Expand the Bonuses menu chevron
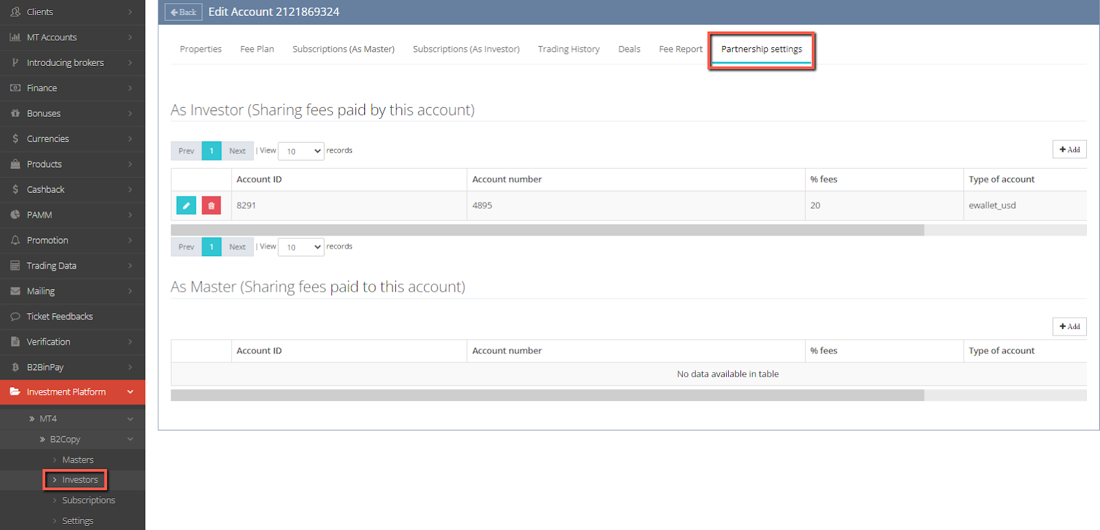Image resolution: width=1100 pixels, height=530 pixels. point(130,113)
